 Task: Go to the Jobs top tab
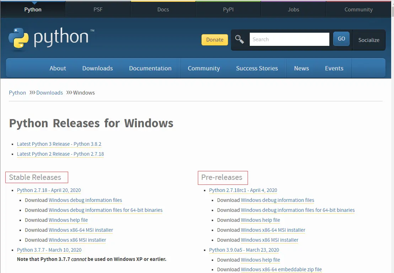(293, 10)
